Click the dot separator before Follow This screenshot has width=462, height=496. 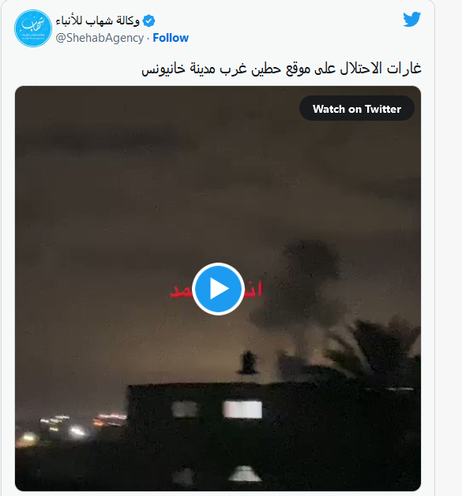click(148, 38)
